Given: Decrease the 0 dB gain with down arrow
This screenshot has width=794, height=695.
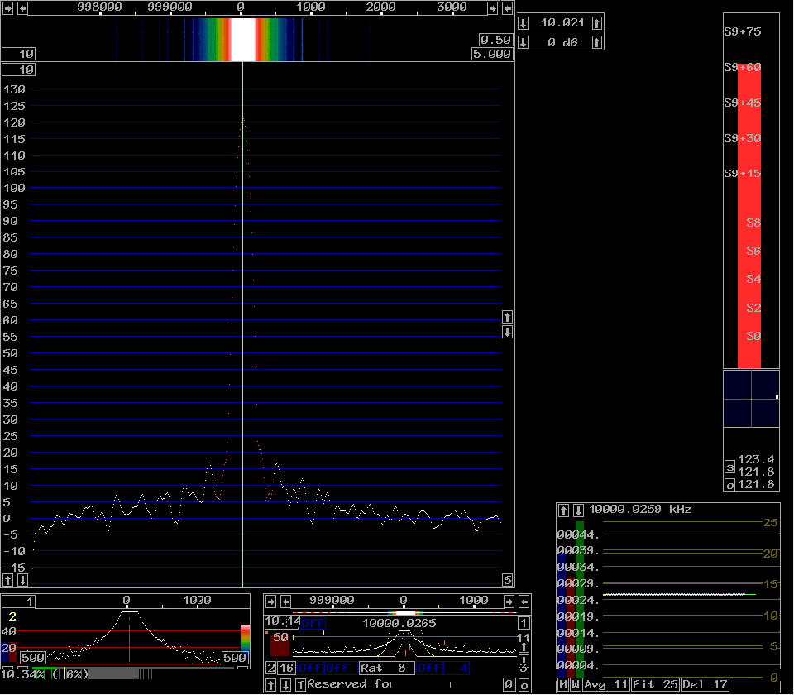Looking at the screenshot, I should pos(524,42).
